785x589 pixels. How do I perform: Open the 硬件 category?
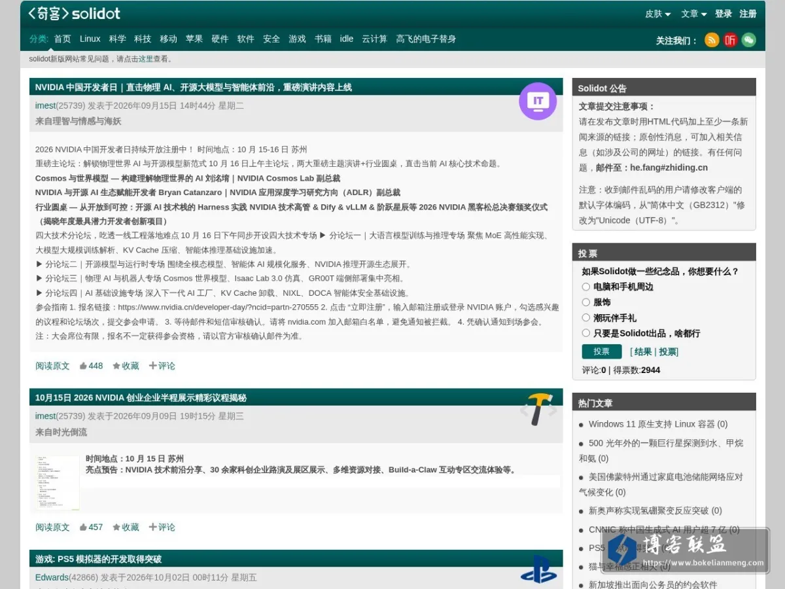[x=220, y=39]
